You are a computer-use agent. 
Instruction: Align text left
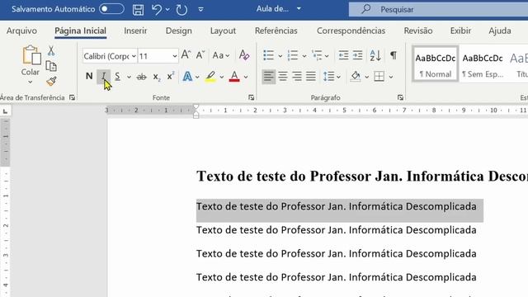269,77
